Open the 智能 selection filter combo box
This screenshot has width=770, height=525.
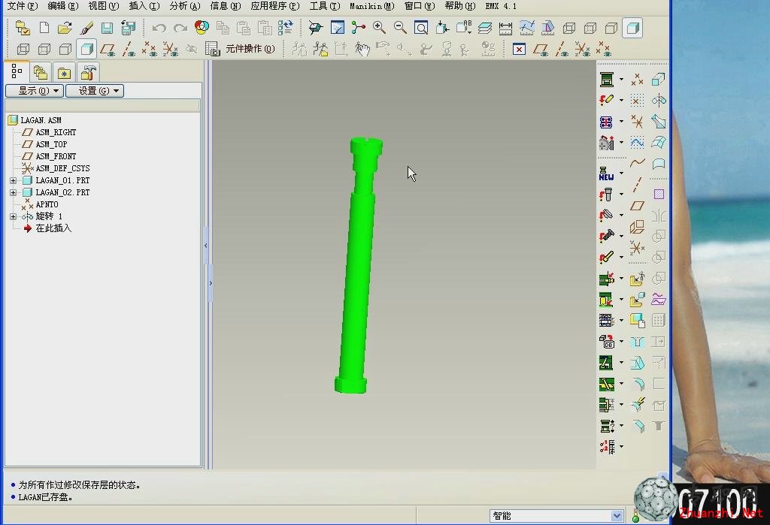[x=556, y=516]
